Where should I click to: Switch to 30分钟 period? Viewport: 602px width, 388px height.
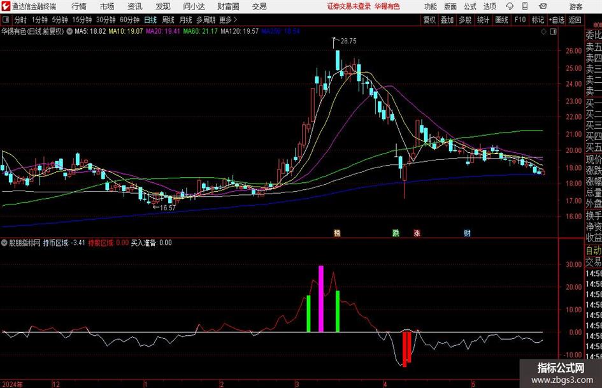(106, 20)
